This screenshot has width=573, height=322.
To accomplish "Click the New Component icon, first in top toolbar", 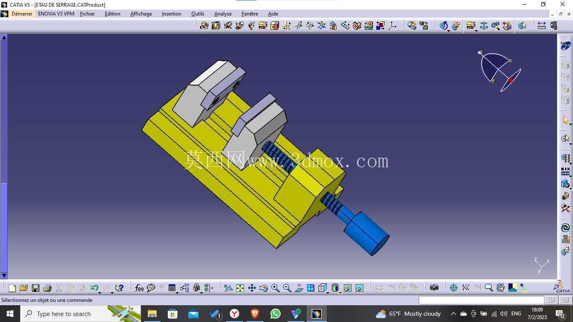I will [x=204, y=26].
